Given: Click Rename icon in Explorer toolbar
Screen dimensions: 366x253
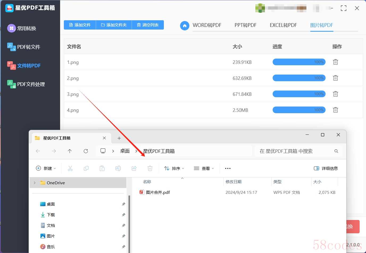Looking at the screenshot, I should coord(118,168).
